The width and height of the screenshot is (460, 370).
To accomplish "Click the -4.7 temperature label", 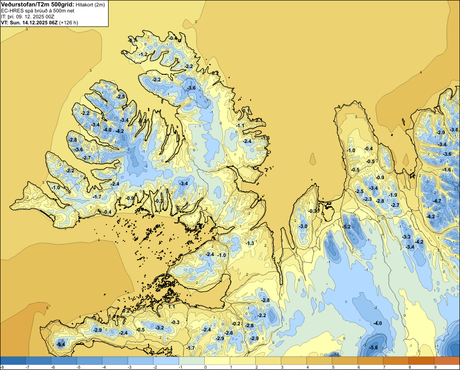I will coord(437,201).
